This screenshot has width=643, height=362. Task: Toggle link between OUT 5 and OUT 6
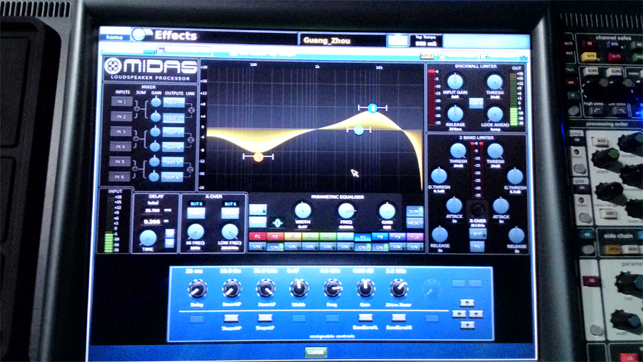pos(190,170)
